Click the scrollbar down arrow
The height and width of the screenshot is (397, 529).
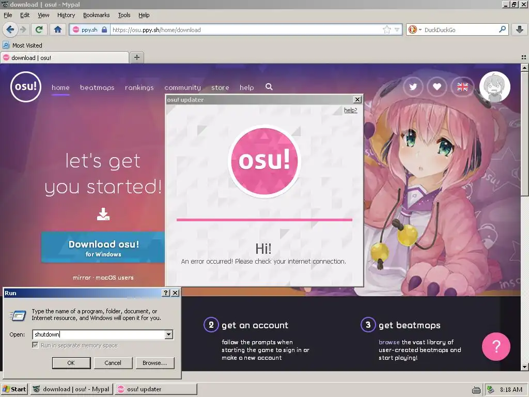point(524,367)
